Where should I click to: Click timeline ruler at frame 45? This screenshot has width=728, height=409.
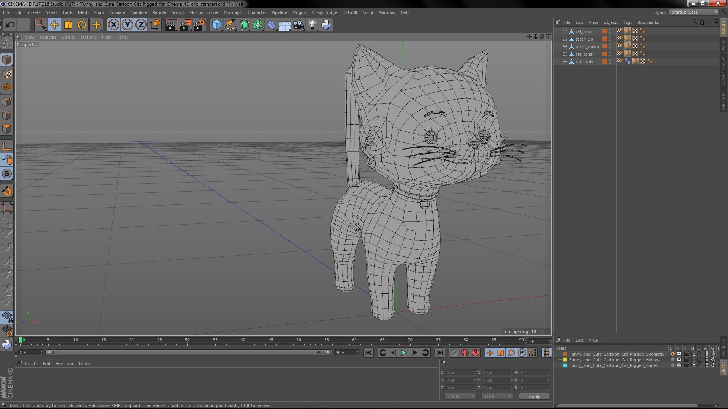coord(271,340)
